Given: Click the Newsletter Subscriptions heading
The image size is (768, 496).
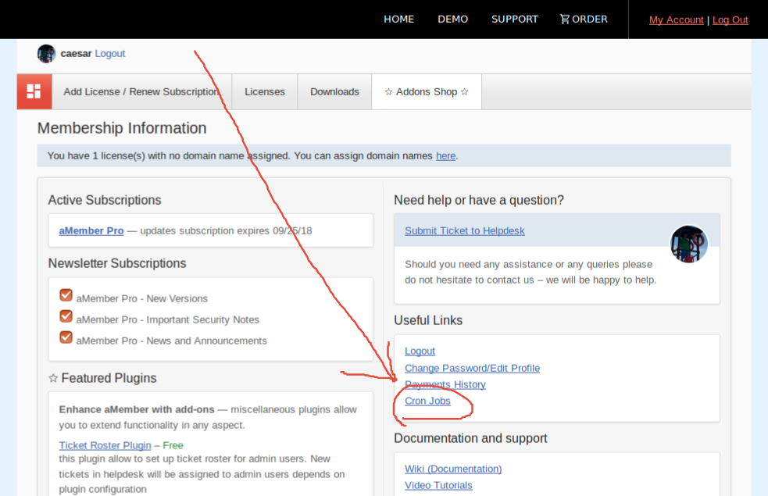Looking at the screenshot, I should point(117,263).
